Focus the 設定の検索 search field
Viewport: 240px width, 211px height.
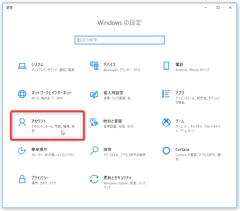120,40
